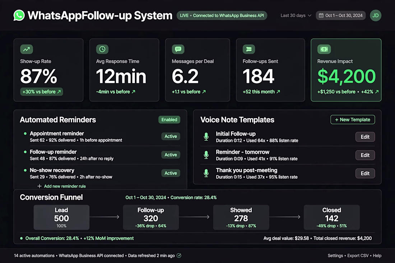Screen dimensions: 395x263
Task: Select the Lead funnel stage box
Action: (61, 217)
